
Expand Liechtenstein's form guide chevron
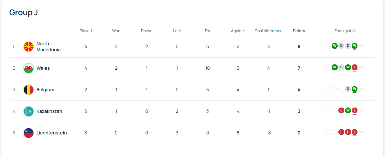pyautogui.click(x=361, y=132)
